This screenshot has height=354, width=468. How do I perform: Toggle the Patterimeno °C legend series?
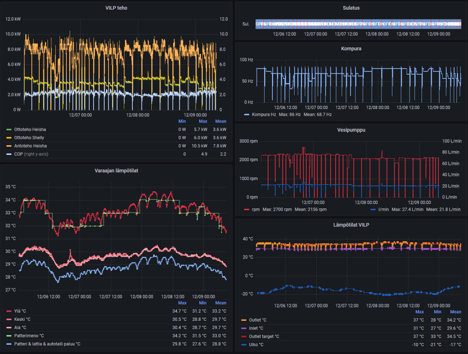click(29, 336)
